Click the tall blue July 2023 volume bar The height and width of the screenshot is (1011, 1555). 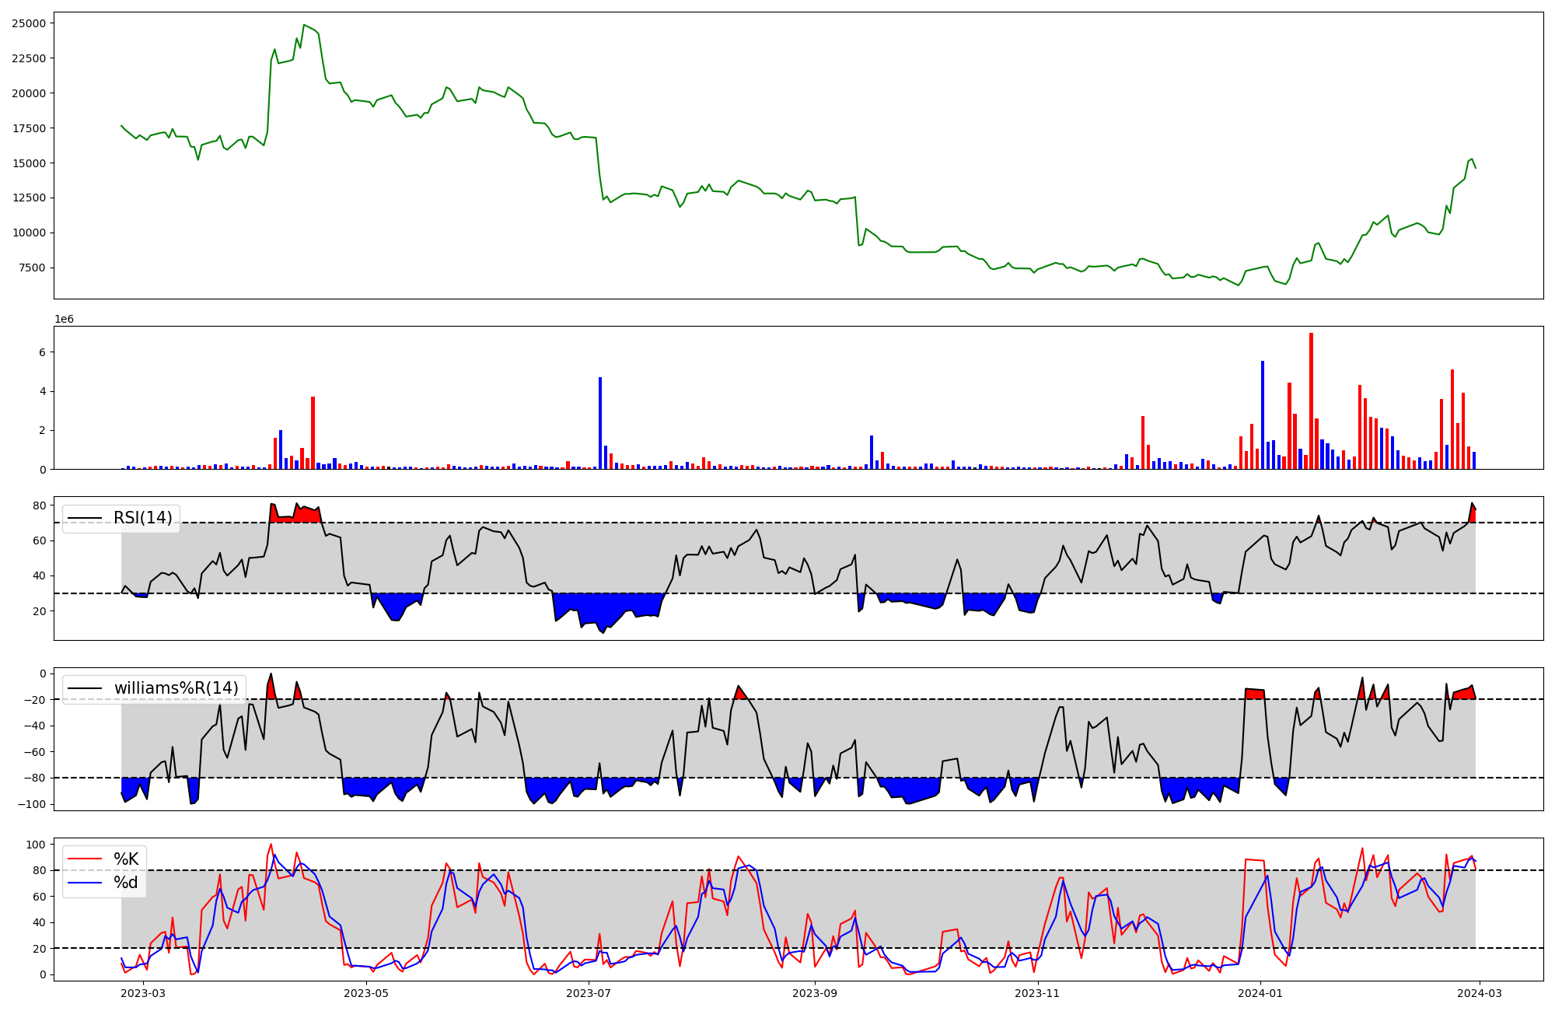pyautogui.click(x=600, y=422)
